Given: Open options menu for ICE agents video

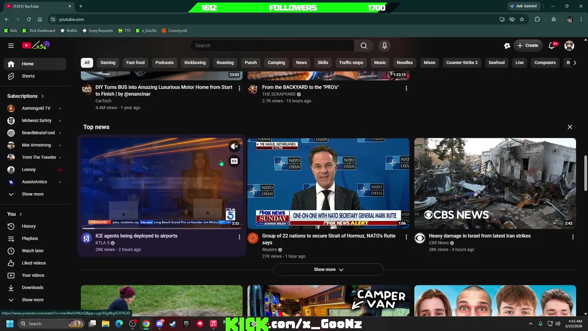Looking at the screenshot, I should pos(239,237).
